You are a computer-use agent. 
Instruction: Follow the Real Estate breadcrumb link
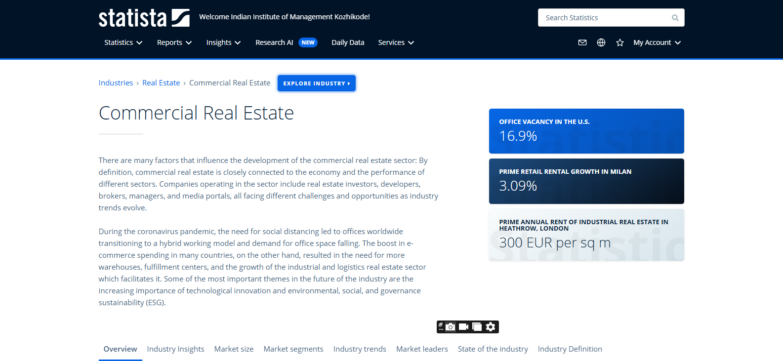[x=161, y=83]
